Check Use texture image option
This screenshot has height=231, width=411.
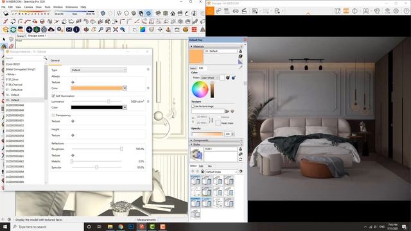coord(193,107)
